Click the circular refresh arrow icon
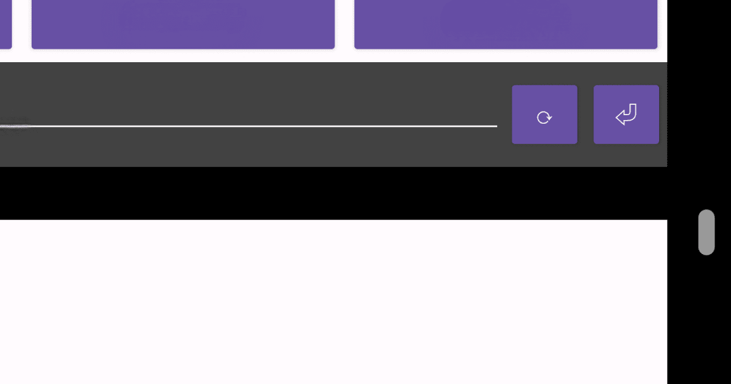 [x=544, y=117]
